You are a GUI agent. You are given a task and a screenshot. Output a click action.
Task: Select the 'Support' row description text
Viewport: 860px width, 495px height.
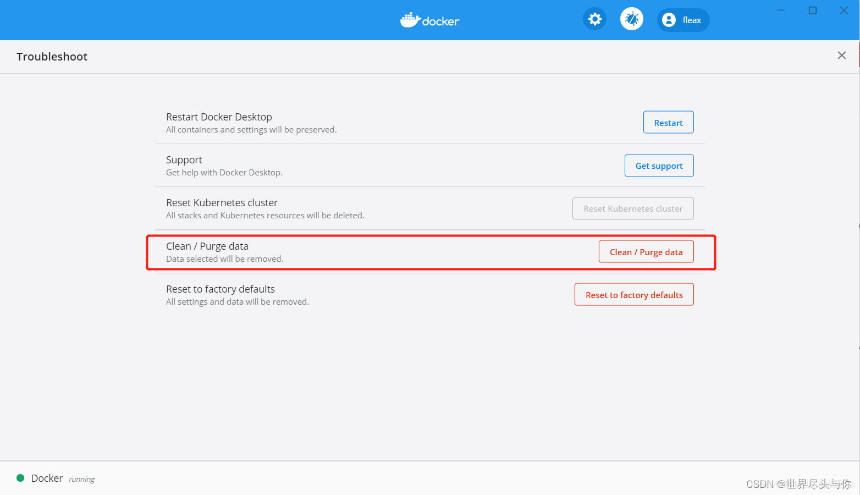coord(224,172)
